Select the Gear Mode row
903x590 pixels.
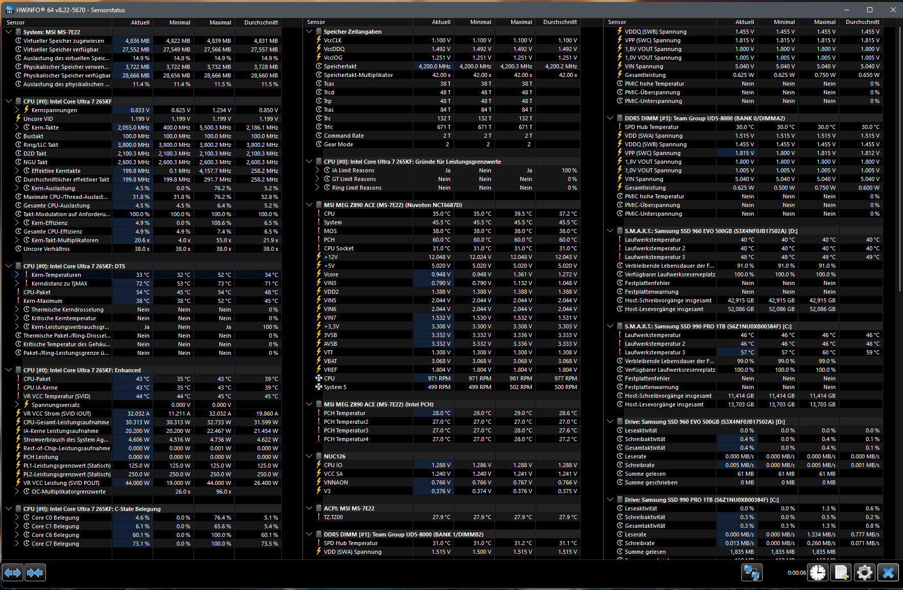(442, 144)
